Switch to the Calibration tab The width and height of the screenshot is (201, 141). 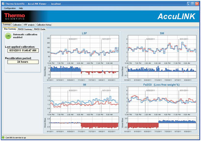(17, 25)
